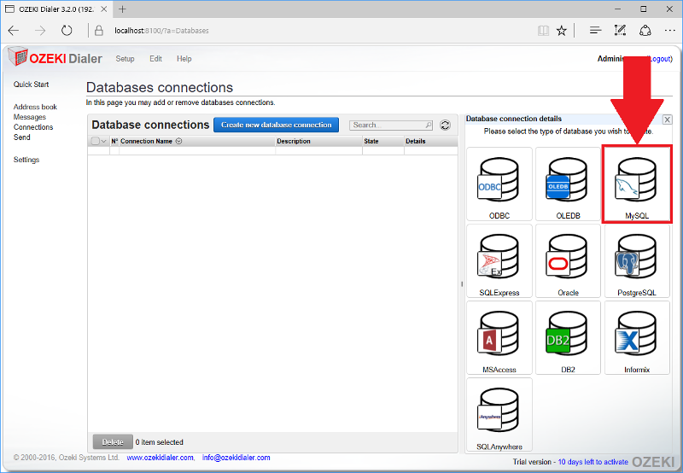The height and width of the screenshot is (473, 683).
Task: Choose the Oracle database type
Action: coord(568,260)
